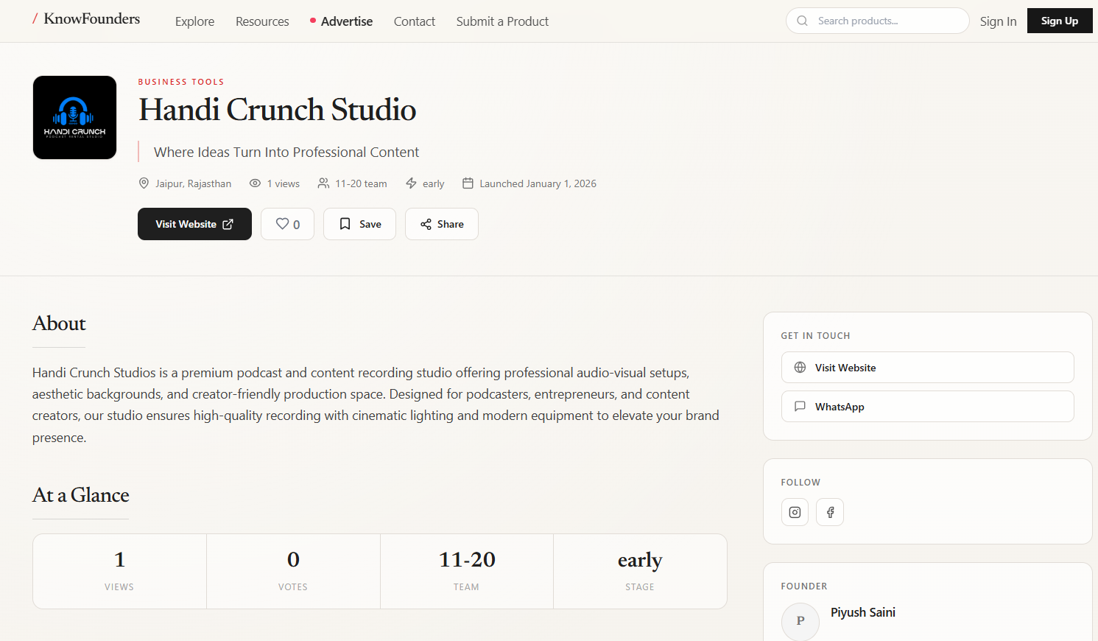Viewport: 1098px width, 641px height.
Task: Open the Handi Crunch logo thumbnail
Action: [x=74, y=117]
